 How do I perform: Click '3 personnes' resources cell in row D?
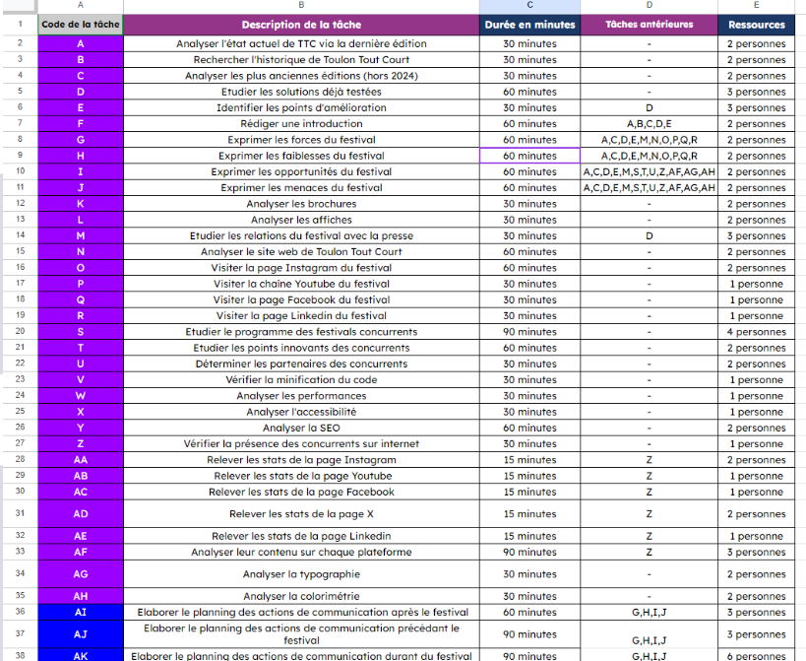(x=756, y=92)
